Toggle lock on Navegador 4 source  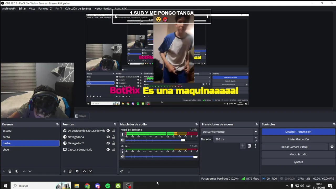(114, 137)
